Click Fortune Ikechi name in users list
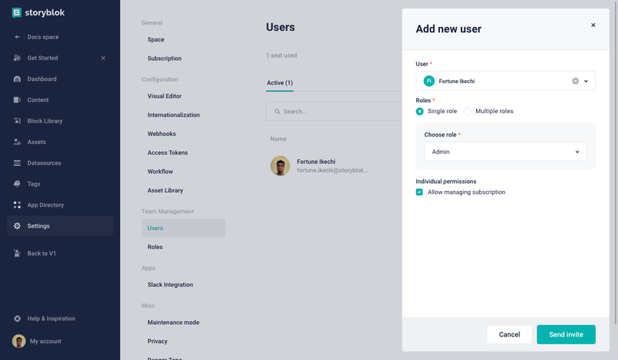The width and height of the screenshot is (618, 360). (316, 162)
